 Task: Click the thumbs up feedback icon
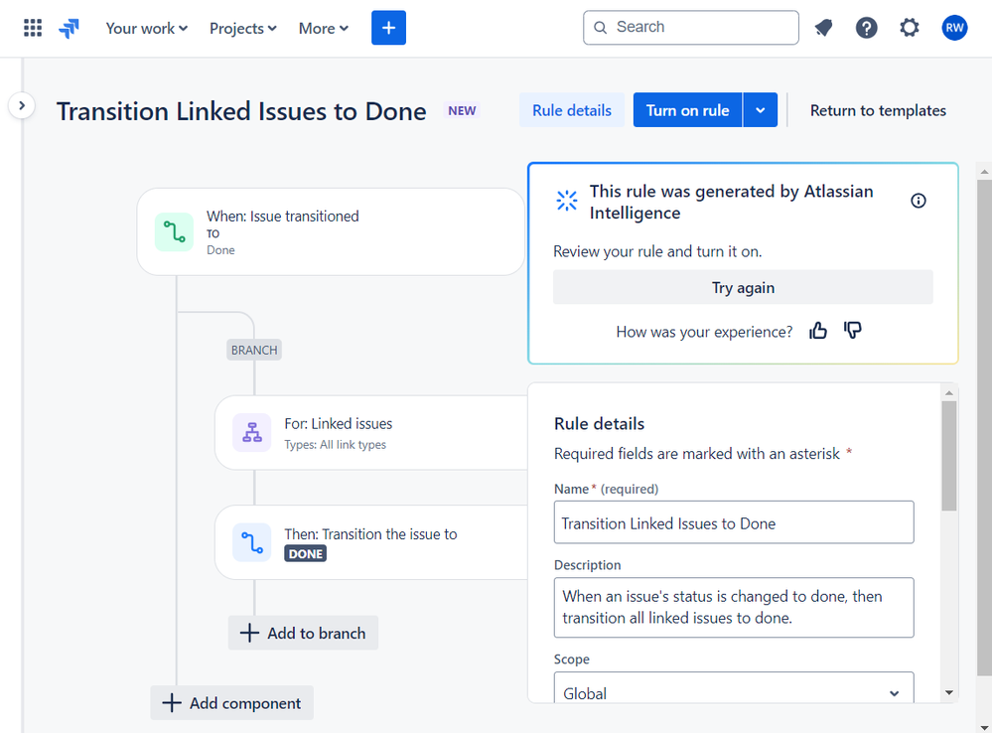point(818,331)
